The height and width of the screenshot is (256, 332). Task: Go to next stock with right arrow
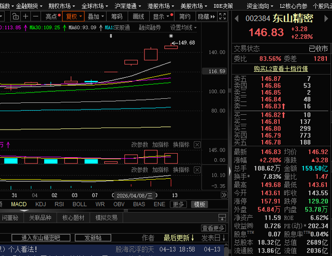pos(326,19)
